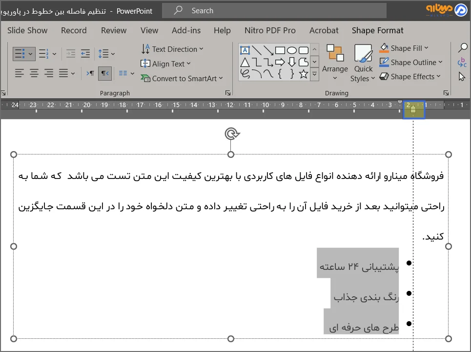Apply Shape Outline color
This screenshot has width=471, height=352.
pyautogui.click(x=410, y=62)
